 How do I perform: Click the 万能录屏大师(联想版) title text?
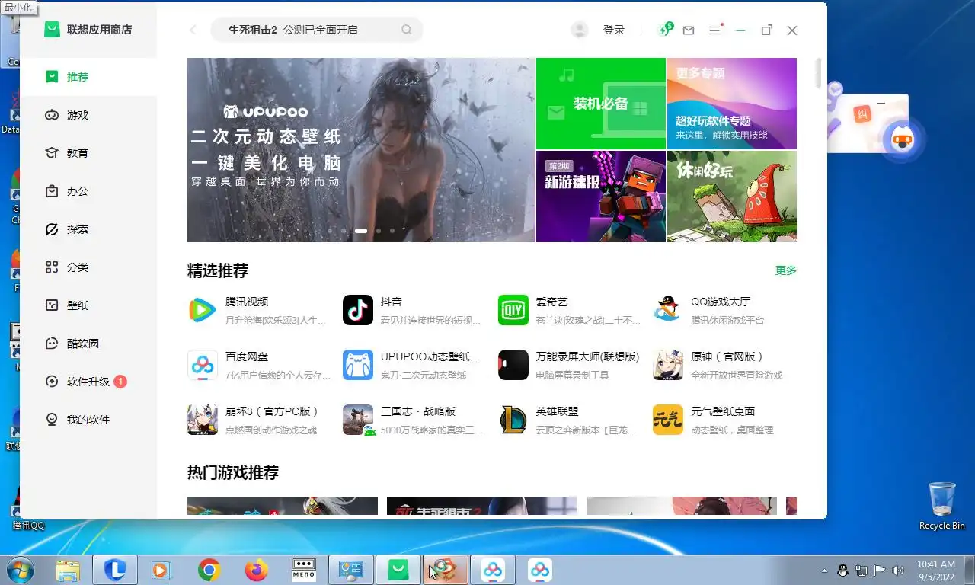588,356
